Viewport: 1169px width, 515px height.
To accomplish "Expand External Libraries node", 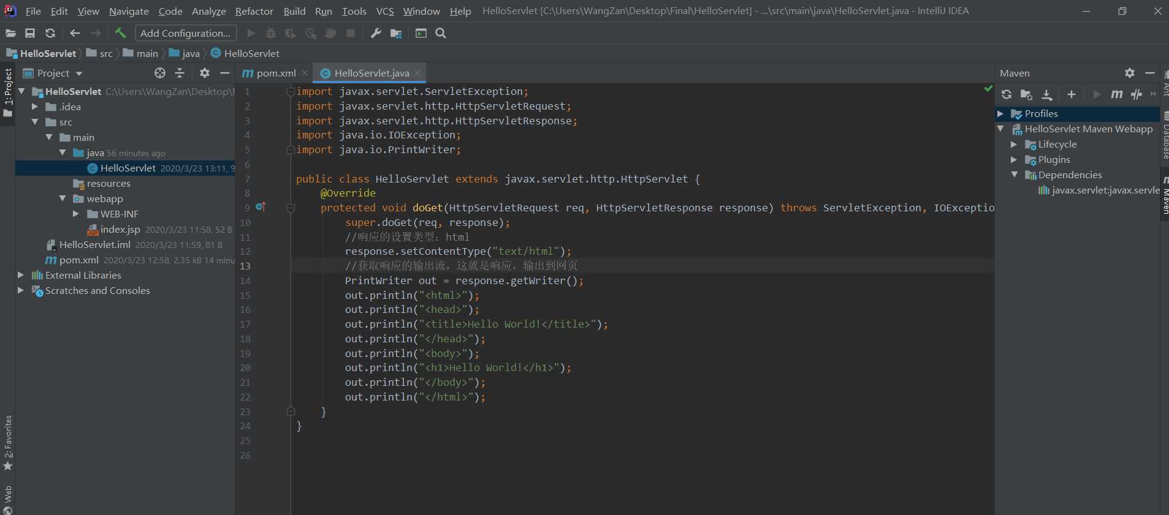I will click(21, 275).
